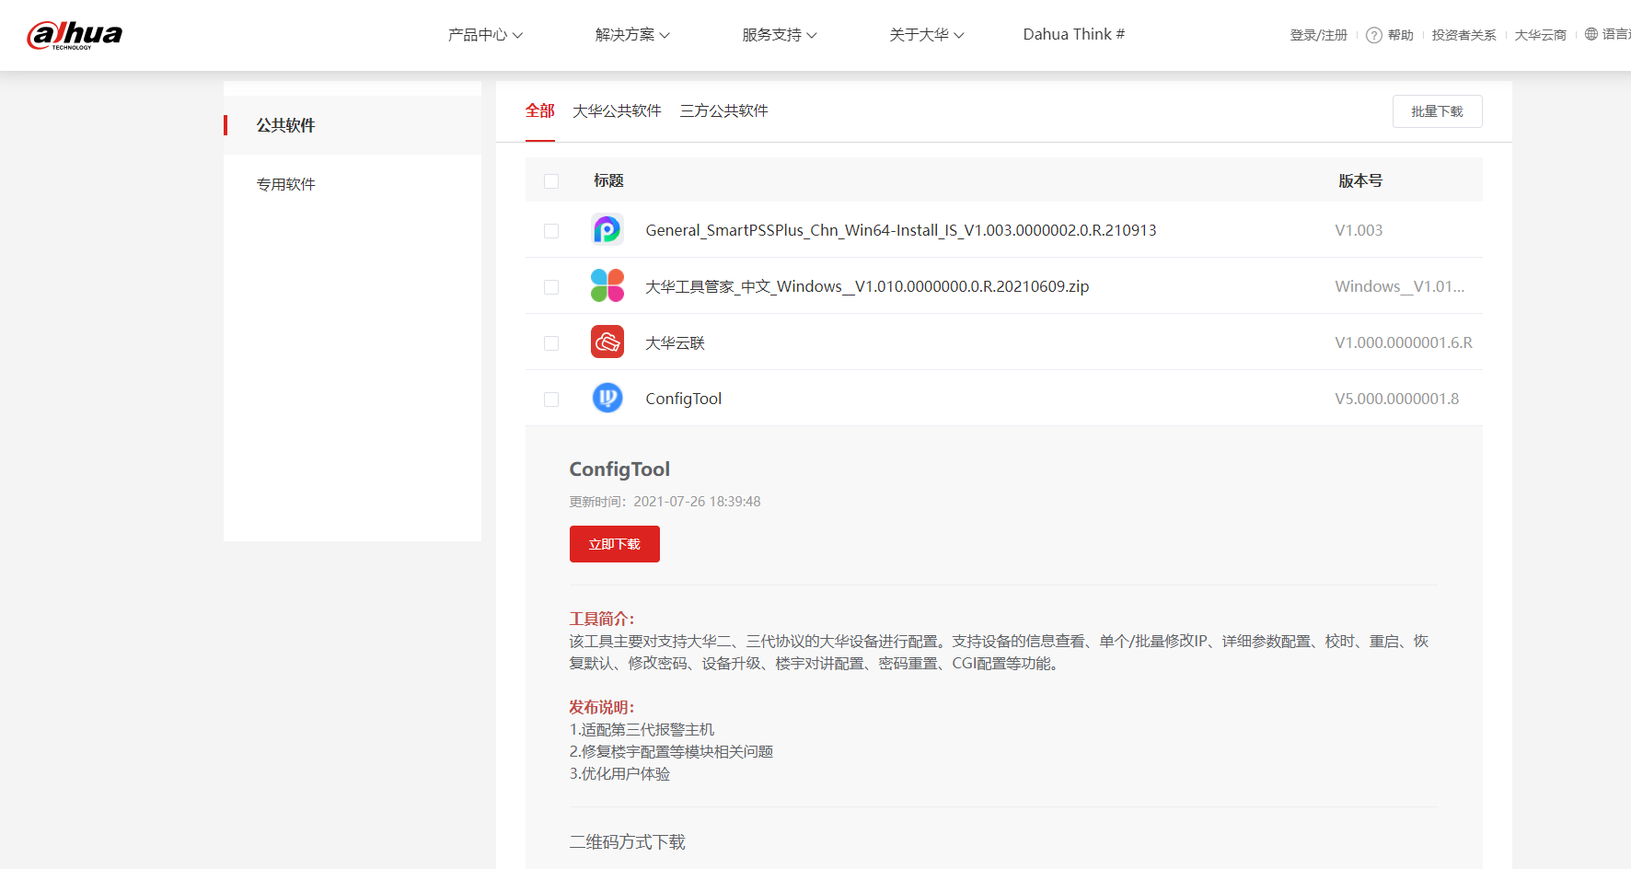Click the 工具简介 heading

tap(602, 619)
